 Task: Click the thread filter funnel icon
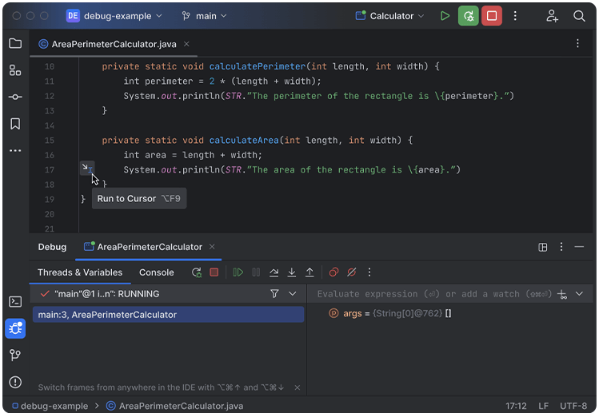(x=274, y=294)
